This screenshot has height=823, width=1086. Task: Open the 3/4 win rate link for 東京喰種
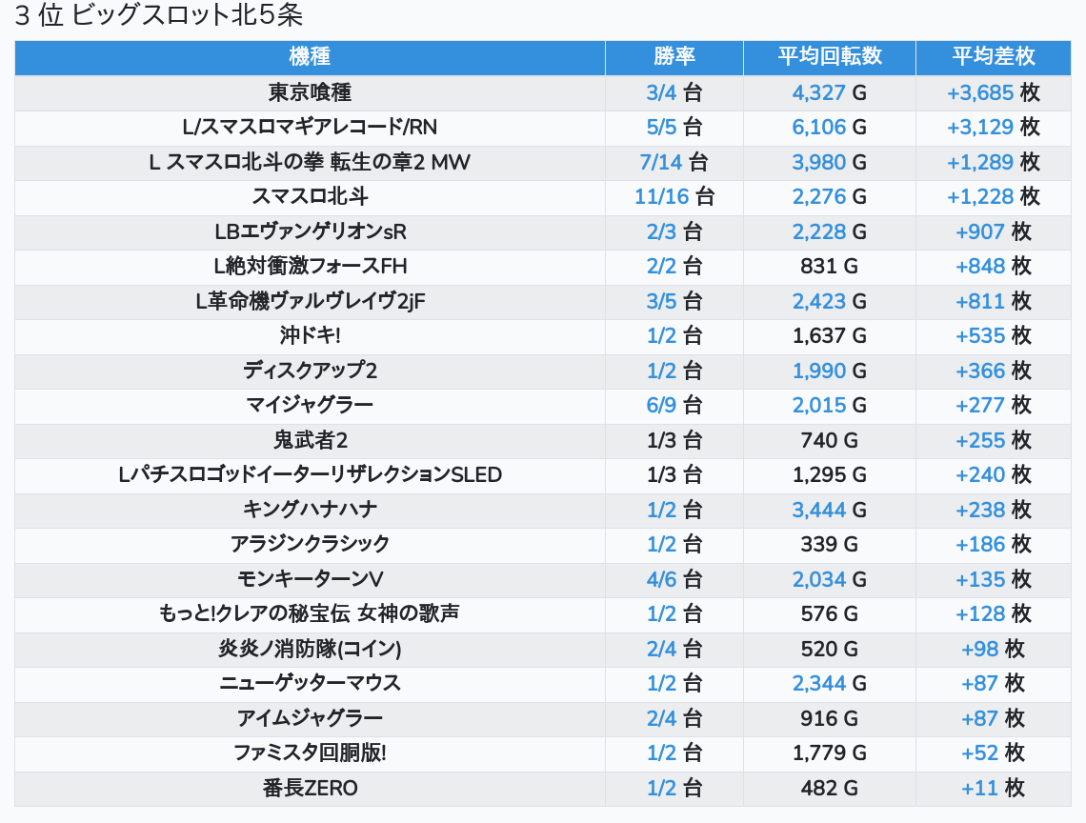coord(660,93)
